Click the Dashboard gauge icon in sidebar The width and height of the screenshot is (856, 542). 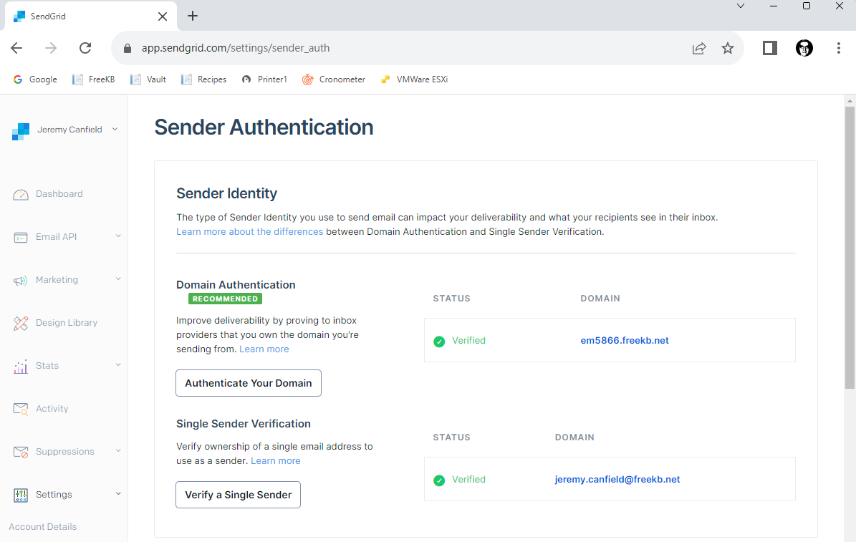click(x=21, y=194)
